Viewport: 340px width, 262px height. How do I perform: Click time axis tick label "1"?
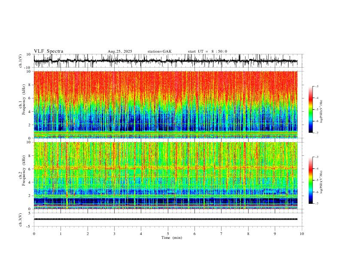tap(61, 234)
